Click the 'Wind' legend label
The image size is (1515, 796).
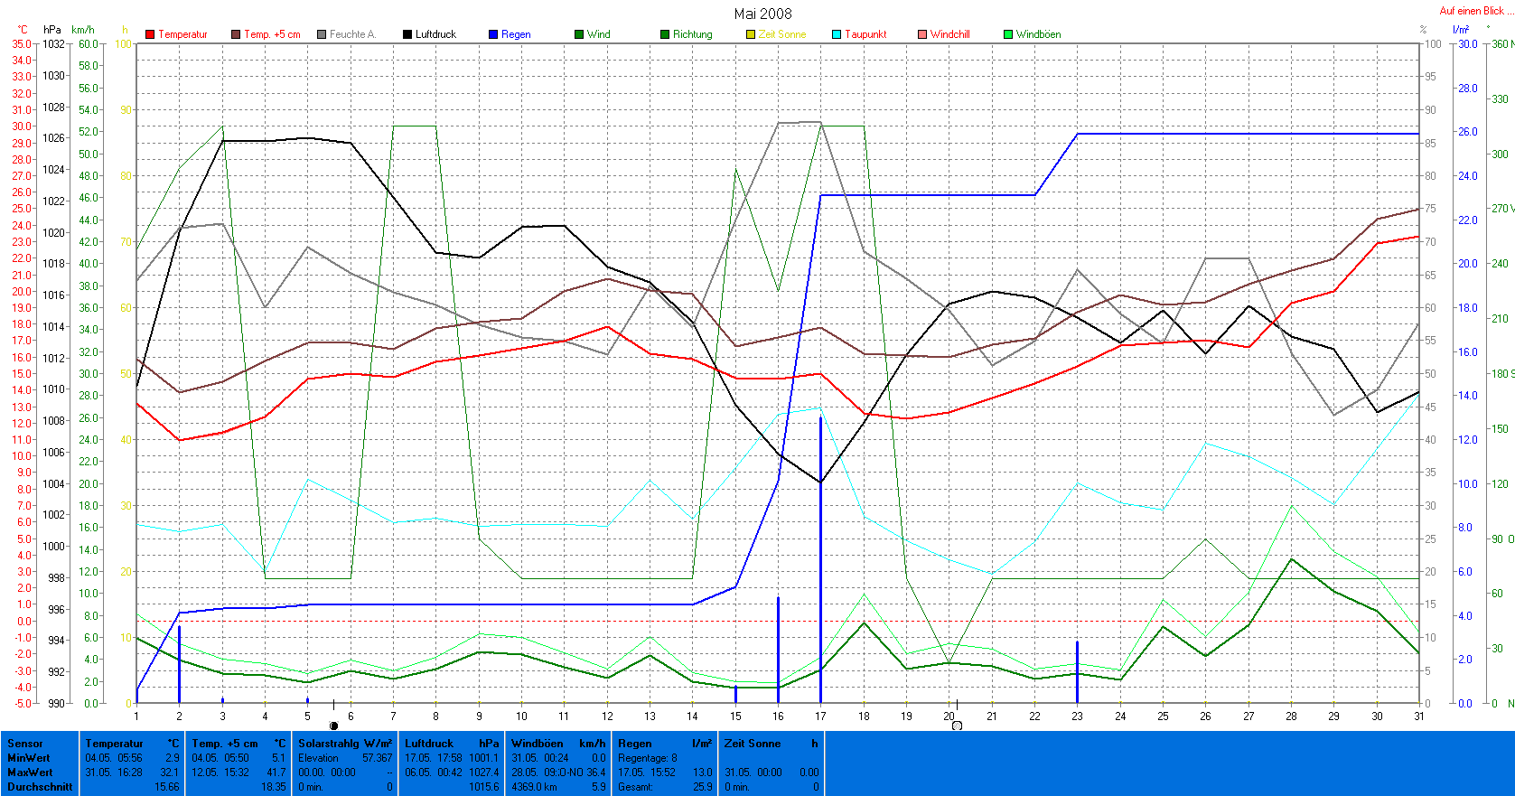[598, 34]
